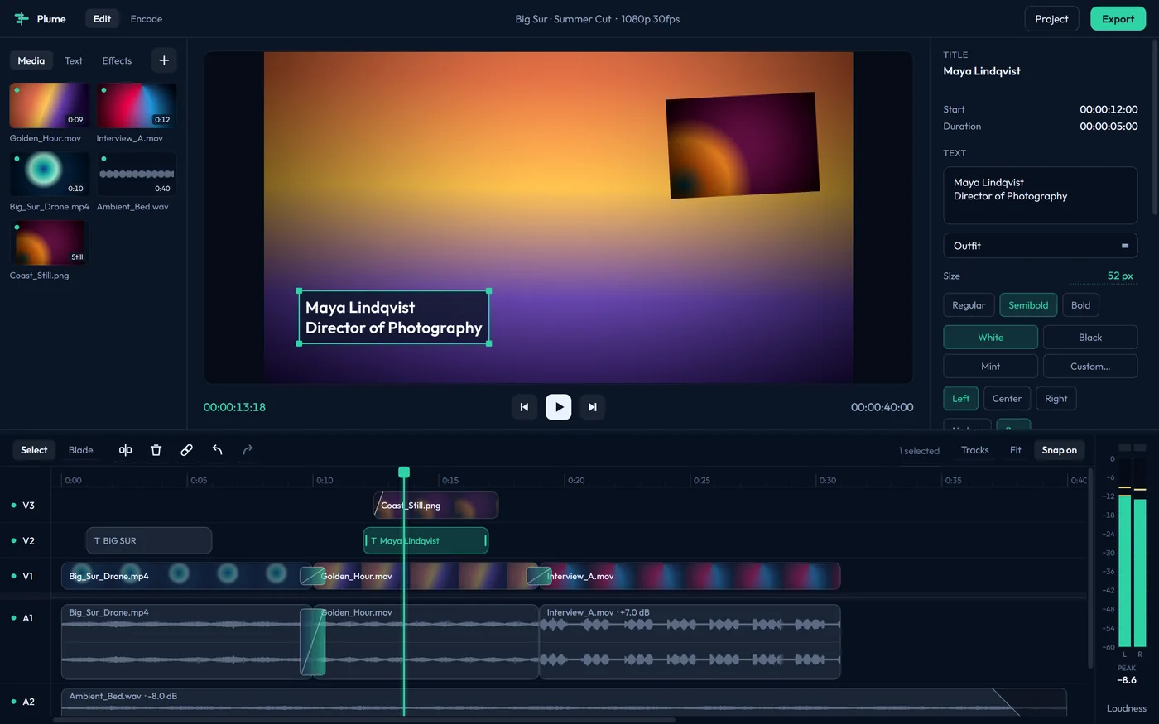The height and width of the screenshot is (724, 1159).
Task: Skip to the next frame
Action: [593, 407]
